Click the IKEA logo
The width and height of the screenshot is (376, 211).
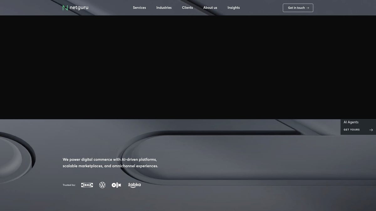coord(87,185)
